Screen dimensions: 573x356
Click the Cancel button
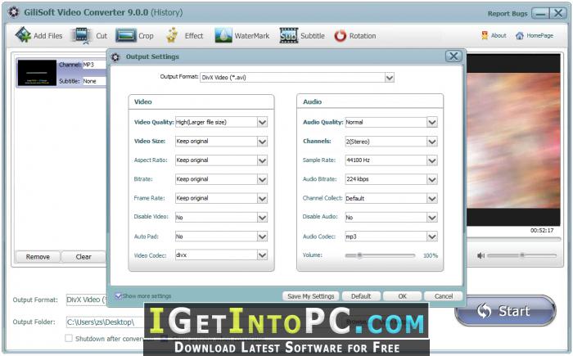click(444, 296)
